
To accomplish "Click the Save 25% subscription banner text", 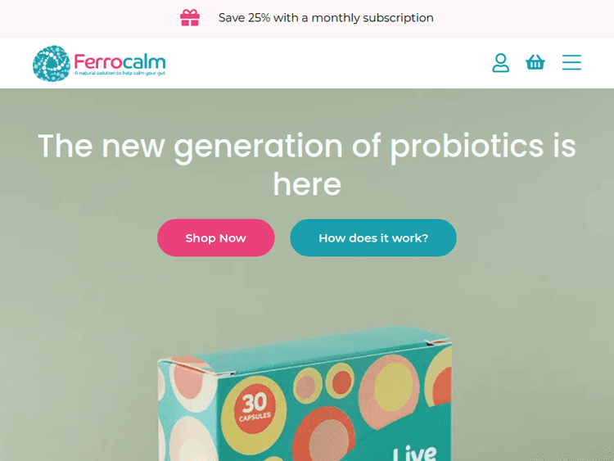I will (326, 18).
